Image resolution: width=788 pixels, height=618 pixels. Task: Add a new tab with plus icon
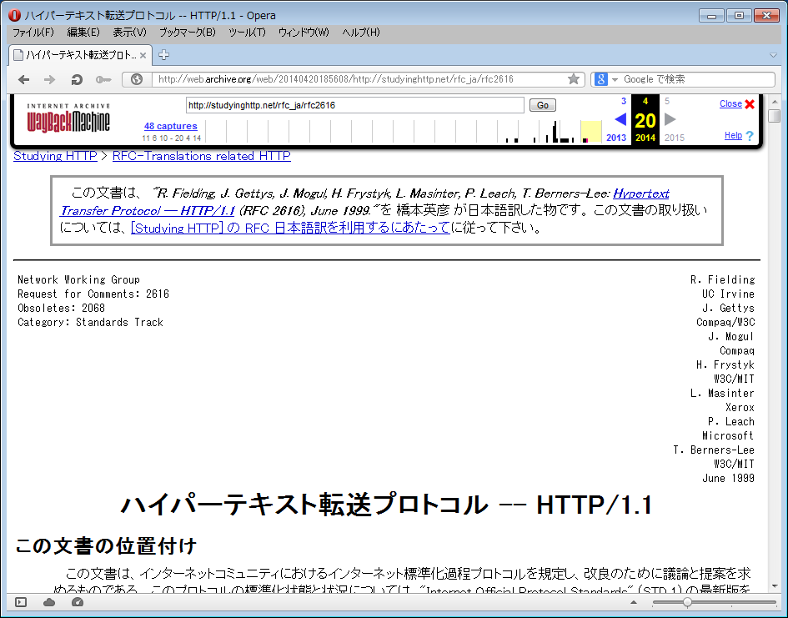[x=163, y=55]
